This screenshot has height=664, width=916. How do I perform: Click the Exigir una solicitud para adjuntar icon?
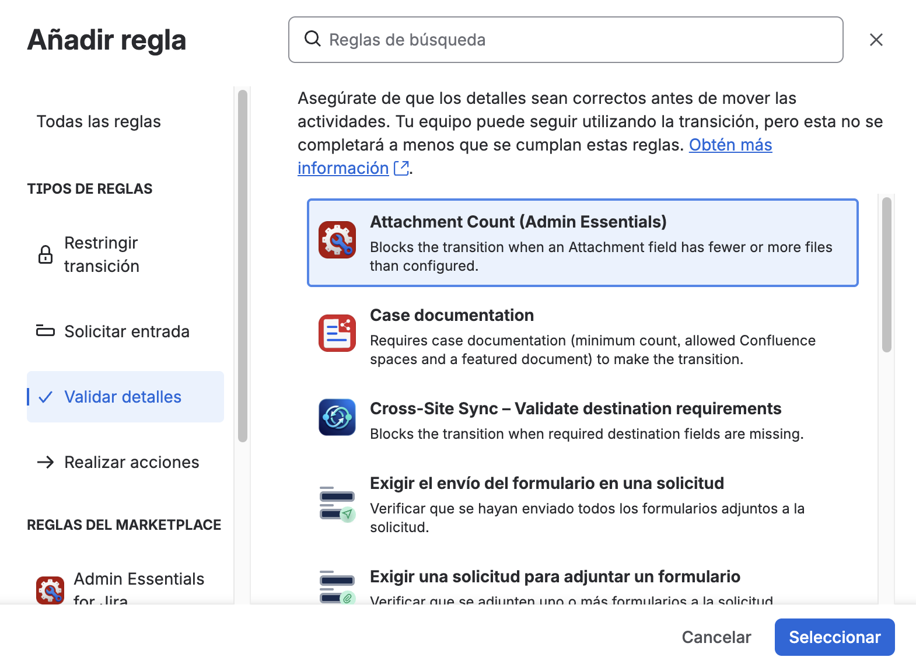point(337,587)
